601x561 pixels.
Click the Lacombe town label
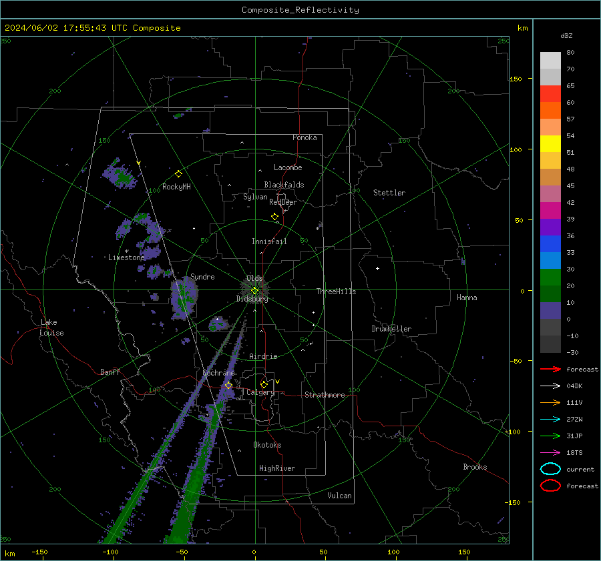(x=288, y=167)
